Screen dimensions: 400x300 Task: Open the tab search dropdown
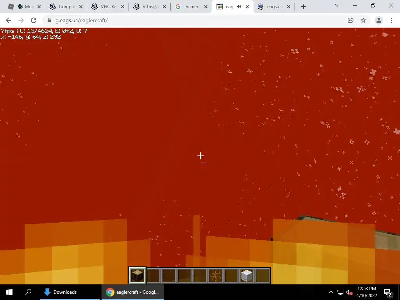337,5
